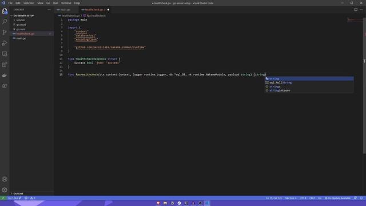Image resolution: width=366 pixels, height=206 pixels.
Task: Open the Run menu
Action: click(x=55, y=3)
